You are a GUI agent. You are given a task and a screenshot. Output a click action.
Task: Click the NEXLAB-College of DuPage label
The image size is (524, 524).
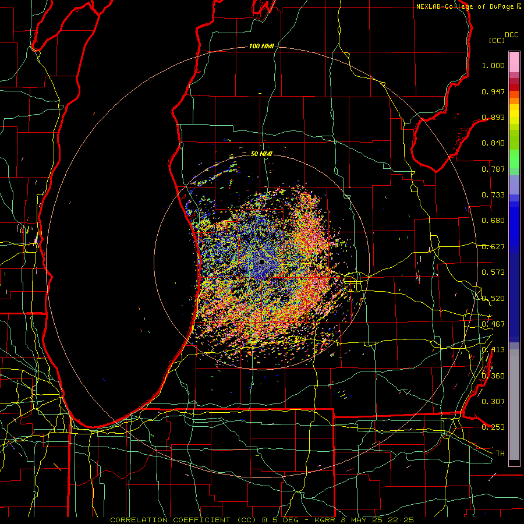point(468,6)
